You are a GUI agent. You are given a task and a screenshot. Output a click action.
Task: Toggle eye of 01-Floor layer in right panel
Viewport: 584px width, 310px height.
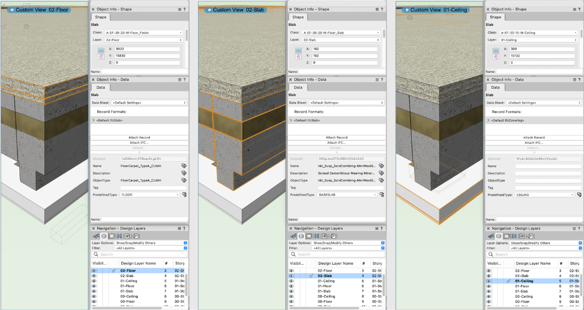(489, 286)
